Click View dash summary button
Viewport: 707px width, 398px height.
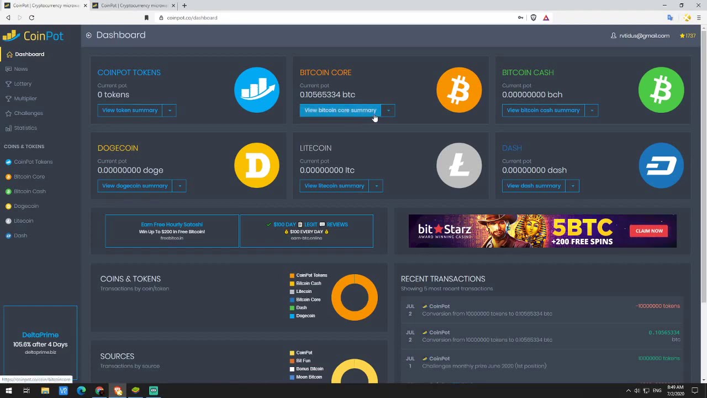[x=534, y=186]
